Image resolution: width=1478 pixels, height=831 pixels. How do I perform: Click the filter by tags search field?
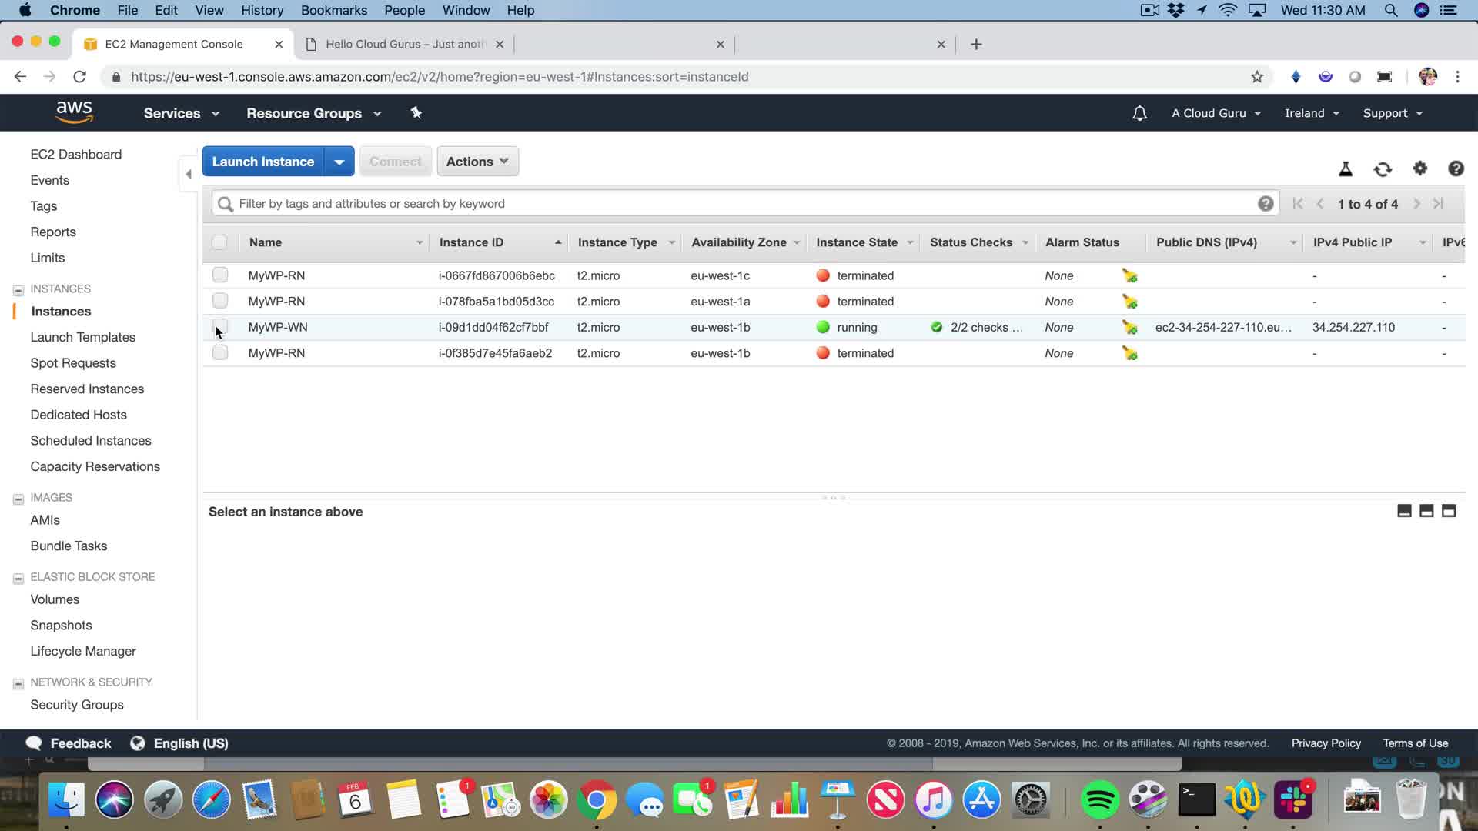tap(739, 204)
